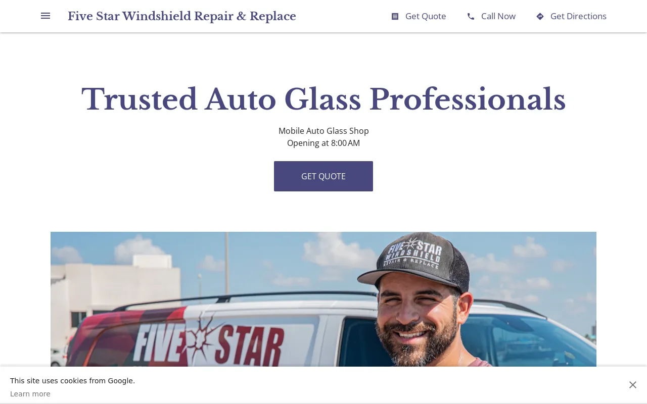647x404 pixels.
Task: Select the Get Directions header link text
Action: click(578, 16)
